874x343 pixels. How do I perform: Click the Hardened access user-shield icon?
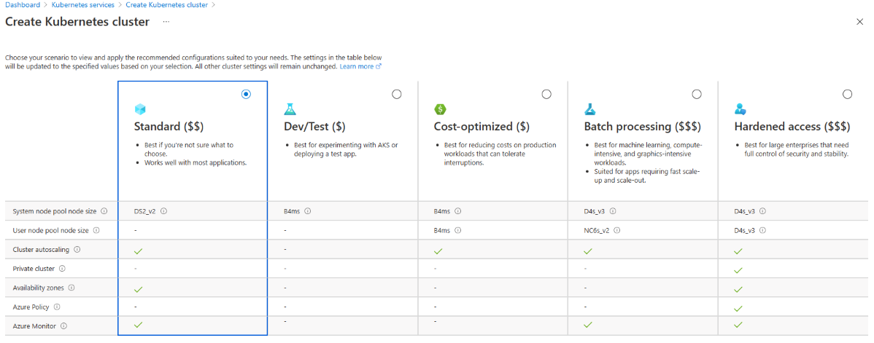[x=740, y=109]
